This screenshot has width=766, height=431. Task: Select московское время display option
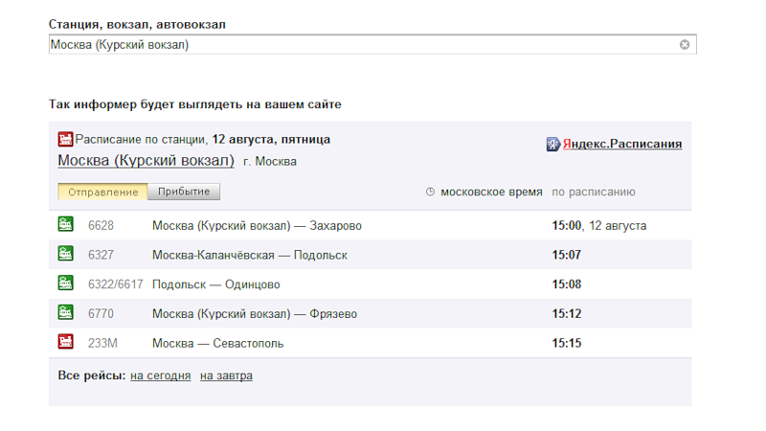491,192
